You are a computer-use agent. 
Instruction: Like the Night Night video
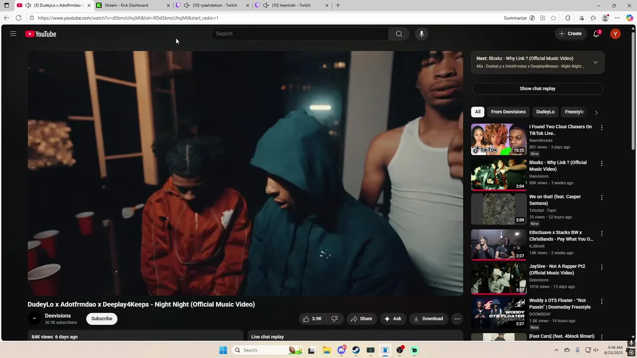click(x=313, y=319)
